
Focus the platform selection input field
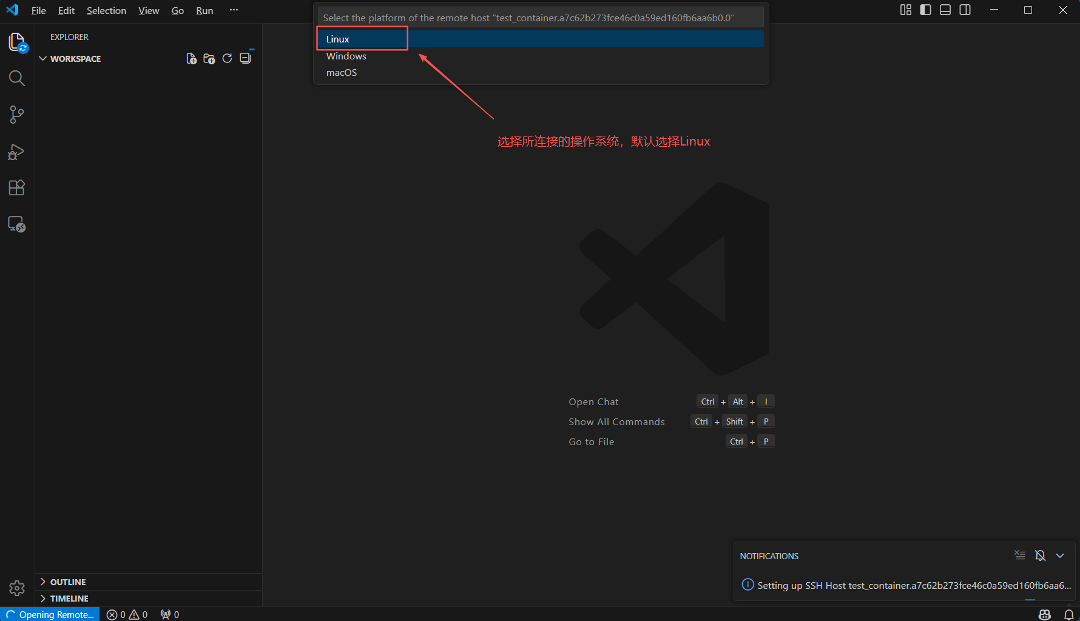[541, 18]
